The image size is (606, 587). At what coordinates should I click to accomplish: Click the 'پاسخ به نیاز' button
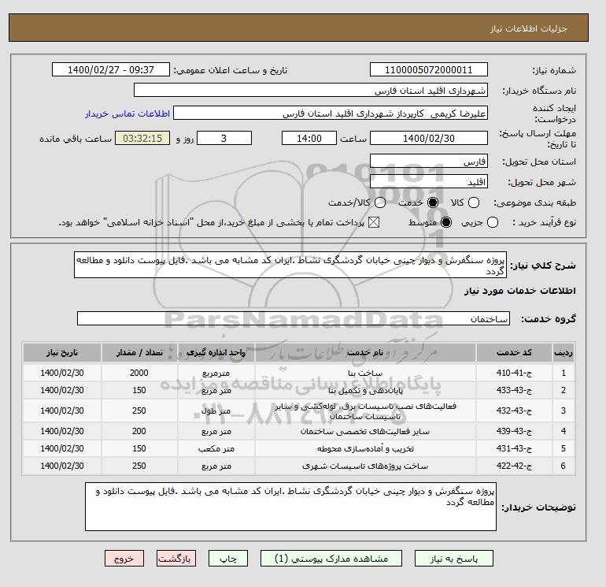click(454, 559)
